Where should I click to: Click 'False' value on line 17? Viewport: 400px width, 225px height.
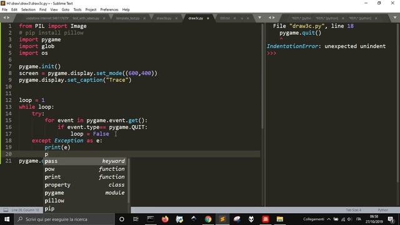point(101,134)
